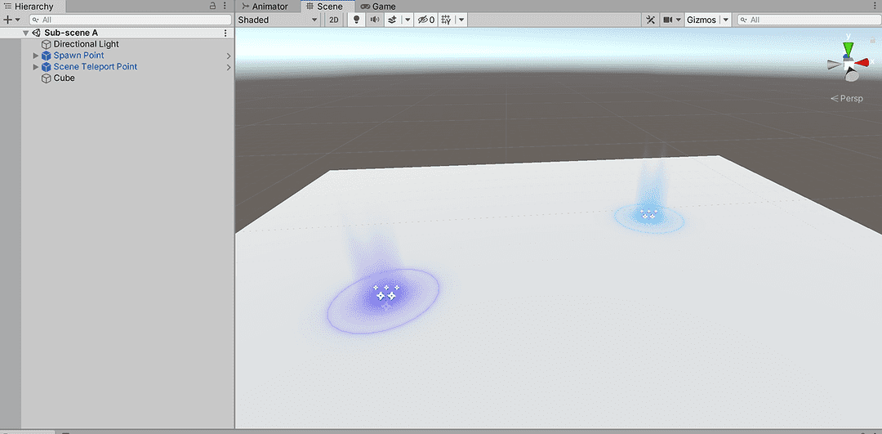Open Spawn Point prefab via right chevron
Screen dimensions: 882x434
point(229,56)
